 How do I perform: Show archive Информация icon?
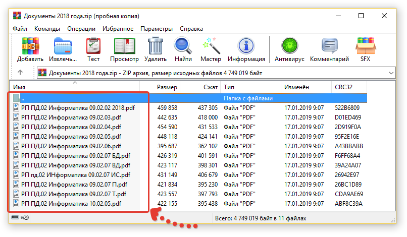pyautogui.click(x=246, y=46)
